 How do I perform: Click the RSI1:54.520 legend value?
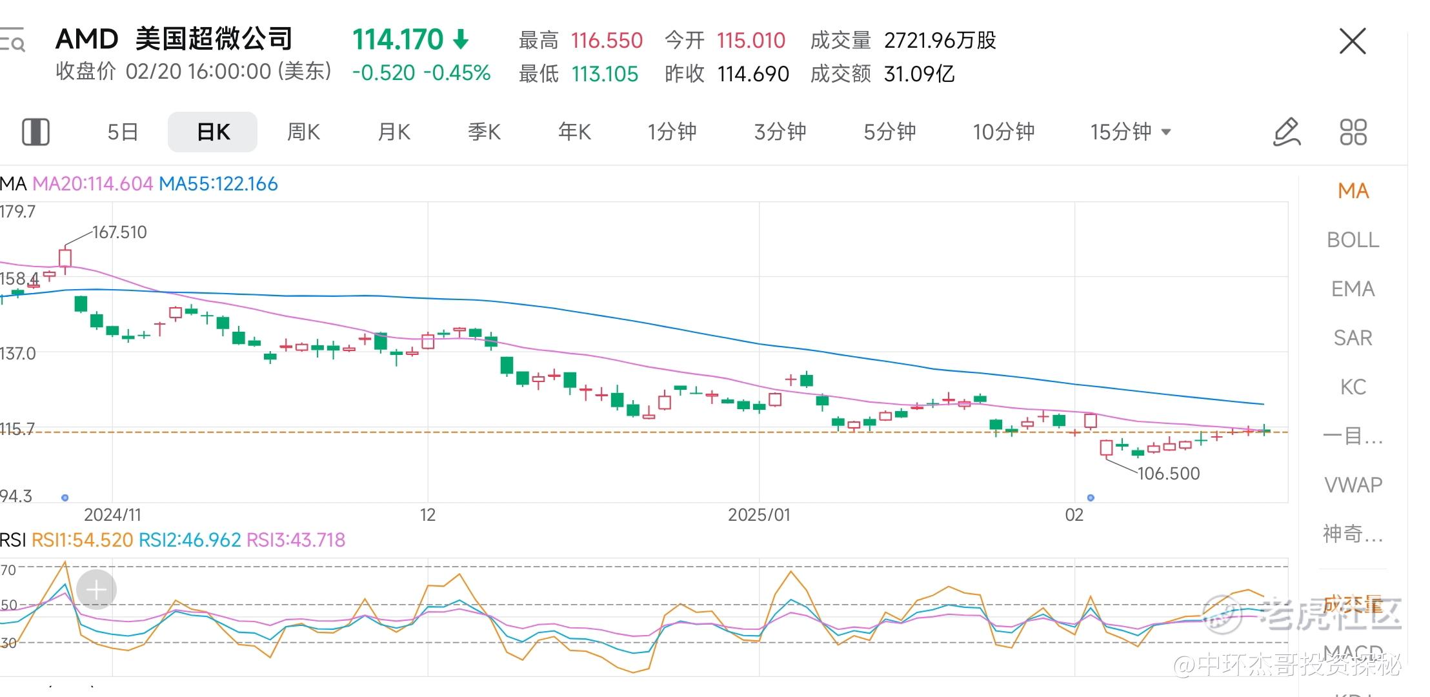tap(82, 540)
